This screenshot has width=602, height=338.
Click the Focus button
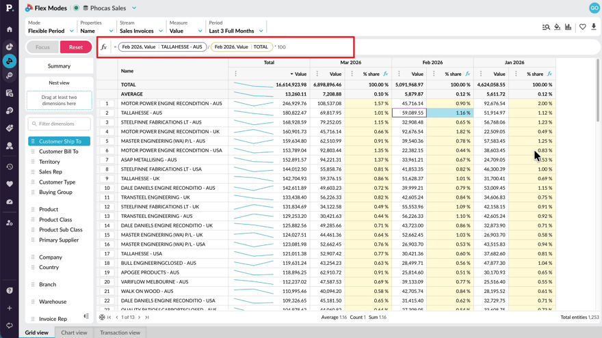(x=42, y=47)
